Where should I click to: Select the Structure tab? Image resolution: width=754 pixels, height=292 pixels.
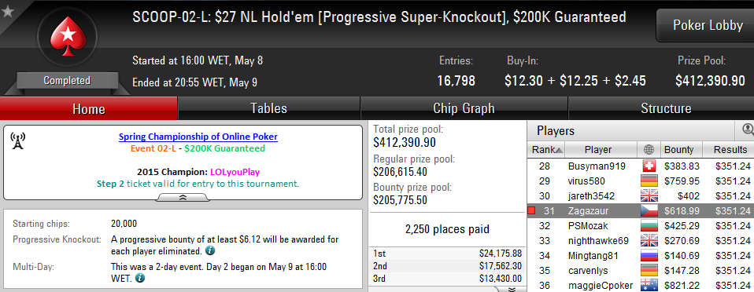[666, 108]
